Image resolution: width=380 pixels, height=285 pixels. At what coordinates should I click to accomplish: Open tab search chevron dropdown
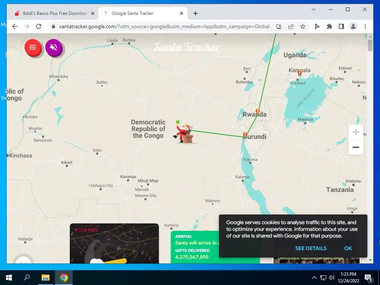pos(313,9)
